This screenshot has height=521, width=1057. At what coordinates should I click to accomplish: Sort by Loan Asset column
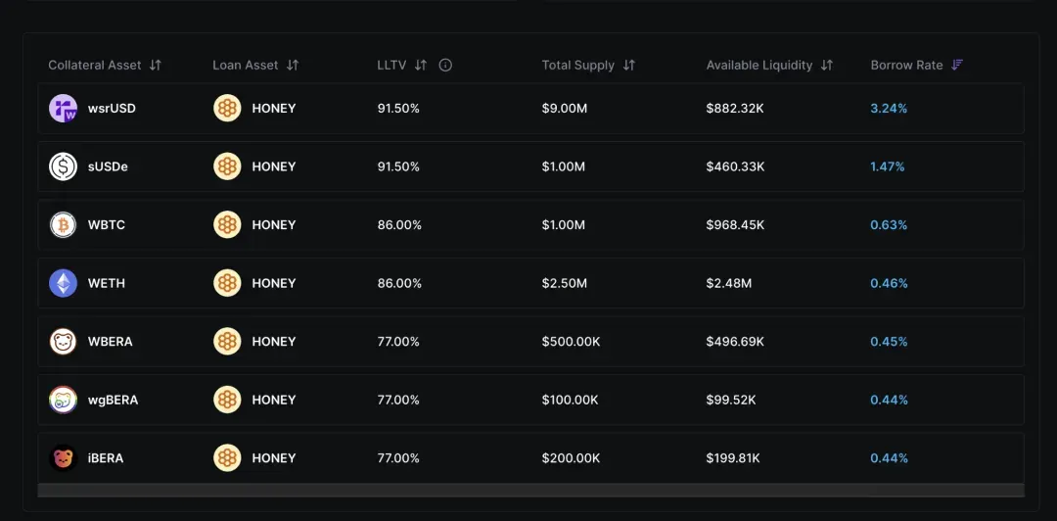click(x=293, y=66)
